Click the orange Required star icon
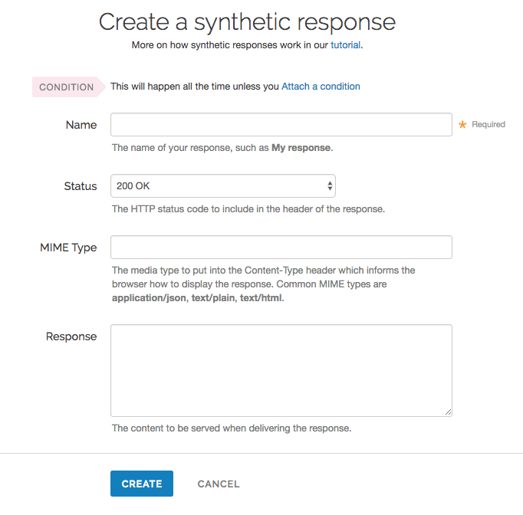 click(x=462, y=125)
